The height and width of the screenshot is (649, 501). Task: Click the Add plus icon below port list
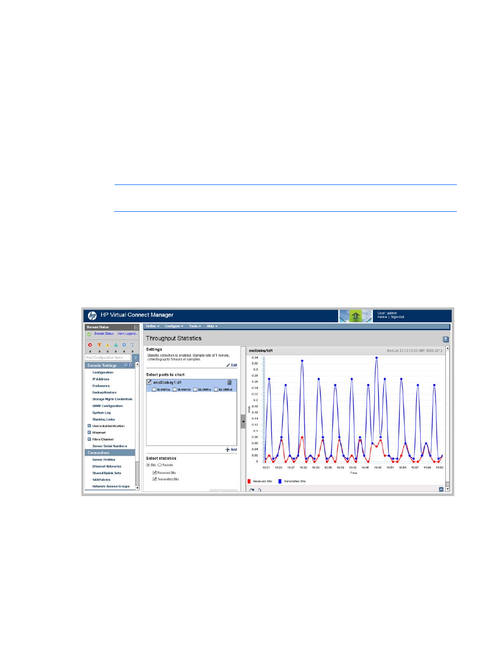[228, 449]
